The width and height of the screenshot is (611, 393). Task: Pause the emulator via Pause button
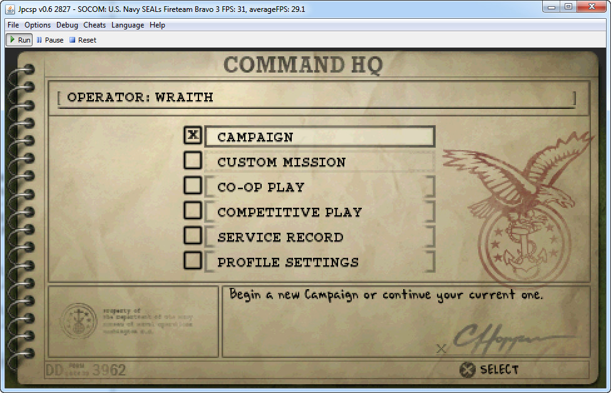pos(50,40)
